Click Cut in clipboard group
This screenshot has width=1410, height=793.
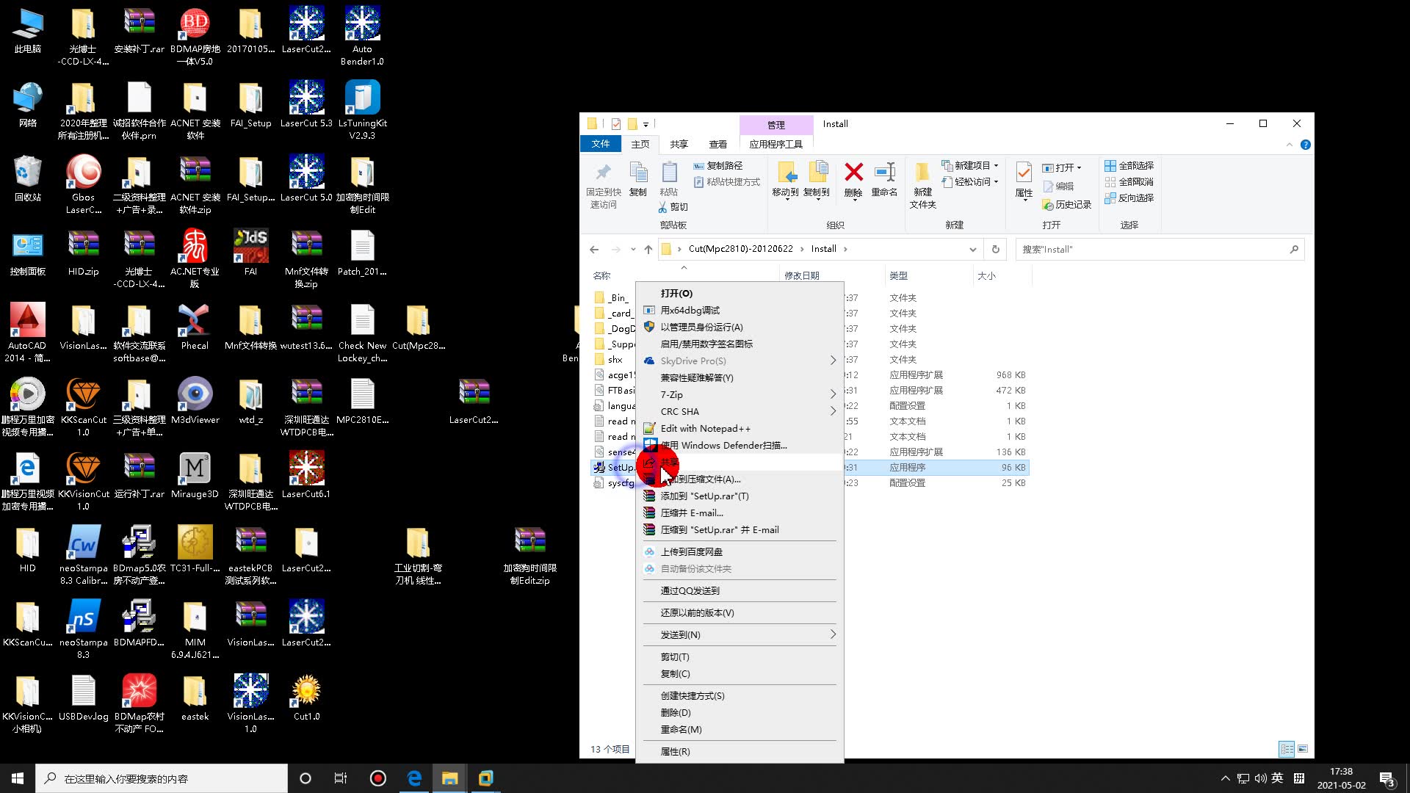673,207
